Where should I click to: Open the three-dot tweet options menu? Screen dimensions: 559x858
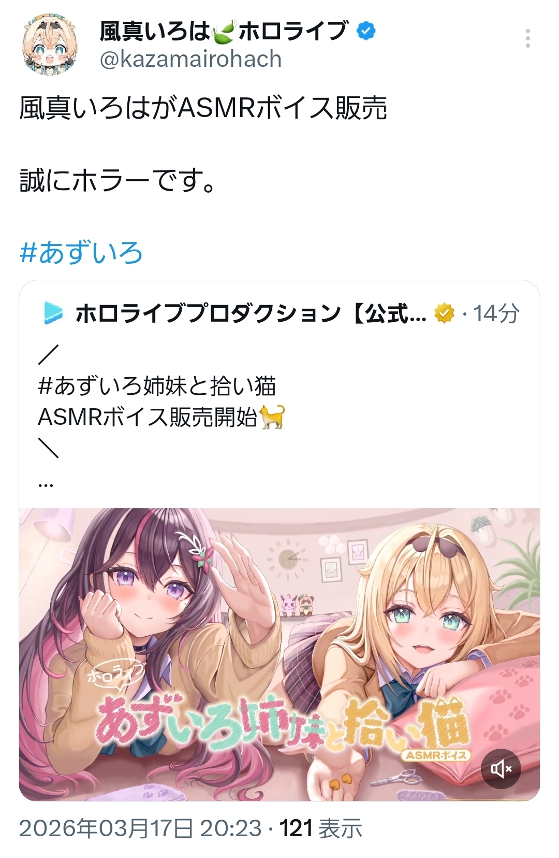coord(527,38)
